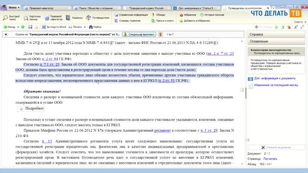The height and width of the screenshot is (173, 308).
Task: Open Обзоры section
Action: [x=158, y=15]
